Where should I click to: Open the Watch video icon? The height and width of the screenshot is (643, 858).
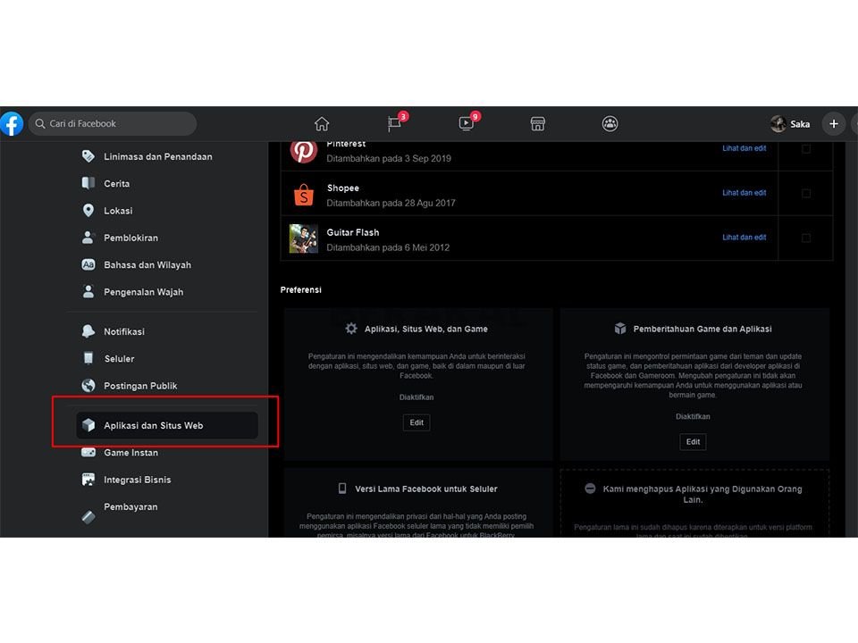[467, 123]
